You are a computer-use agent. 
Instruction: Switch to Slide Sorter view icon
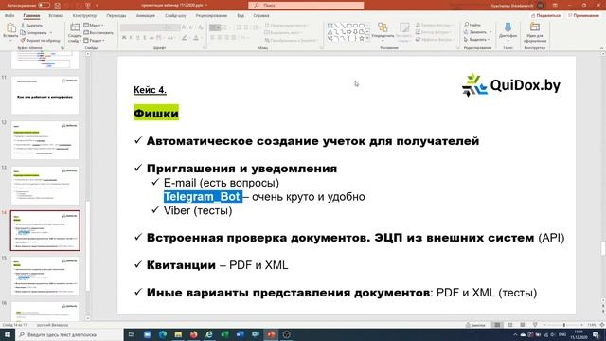click(x=509, y=325)
